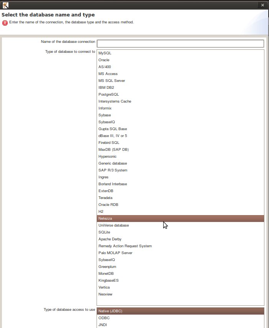Pick Remedy Action Request System
The width and height of the screenshot is (269, 328).
tap(180, 246)
